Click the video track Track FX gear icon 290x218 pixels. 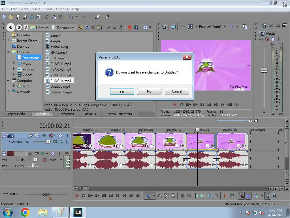point(51,135)
